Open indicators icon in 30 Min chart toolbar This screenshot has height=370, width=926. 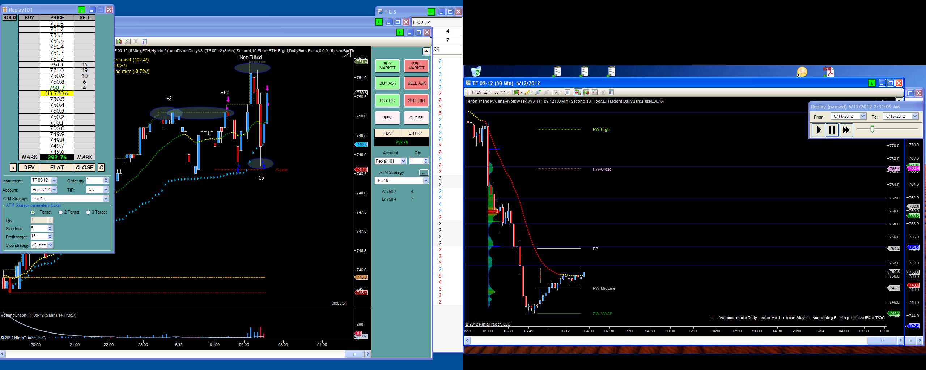pos(595,92)
